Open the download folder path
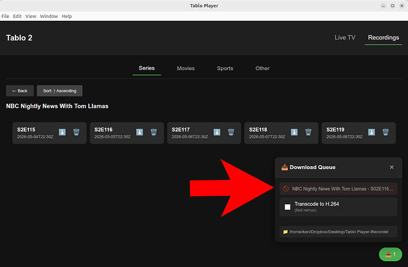Screen dimensions: 408x267 (338, 232)
